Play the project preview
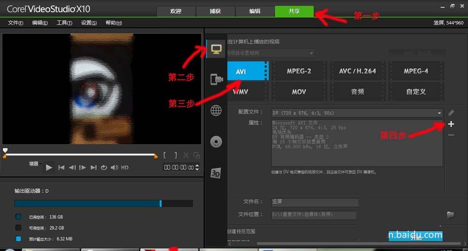This screenshot has width=468, height=251. pyautogui.click(x=49, y=168)
